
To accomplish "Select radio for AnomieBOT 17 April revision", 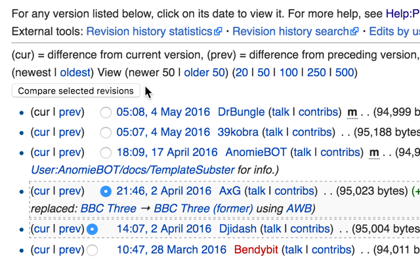I will pos(106,152).
